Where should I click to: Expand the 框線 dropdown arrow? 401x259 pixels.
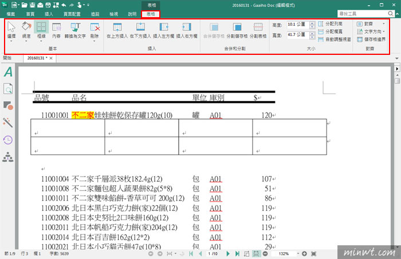click(x=41, y=41)
